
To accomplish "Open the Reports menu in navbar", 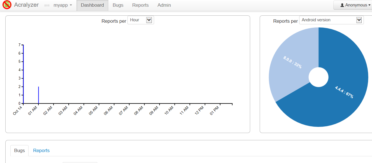I will [140, 5].
